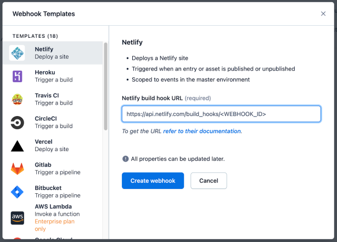Focus the Netlify build hook URL field

[x=221, y=114]
